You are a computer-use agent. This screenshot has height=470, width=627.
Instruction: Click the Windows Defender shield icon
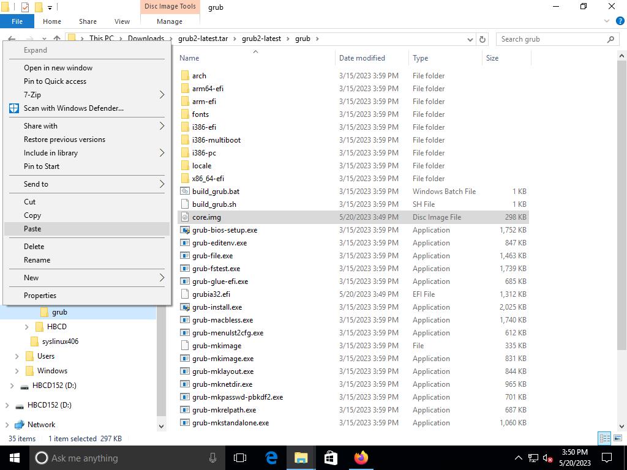click(14, 108)
